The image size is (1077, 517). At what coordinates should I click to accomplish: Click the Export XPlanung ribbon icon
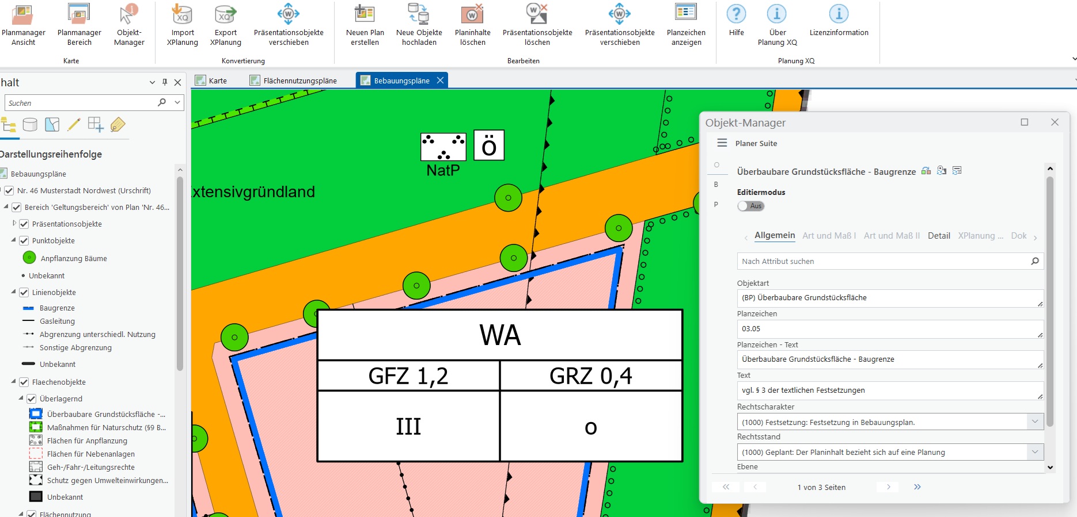click(225, 14)
